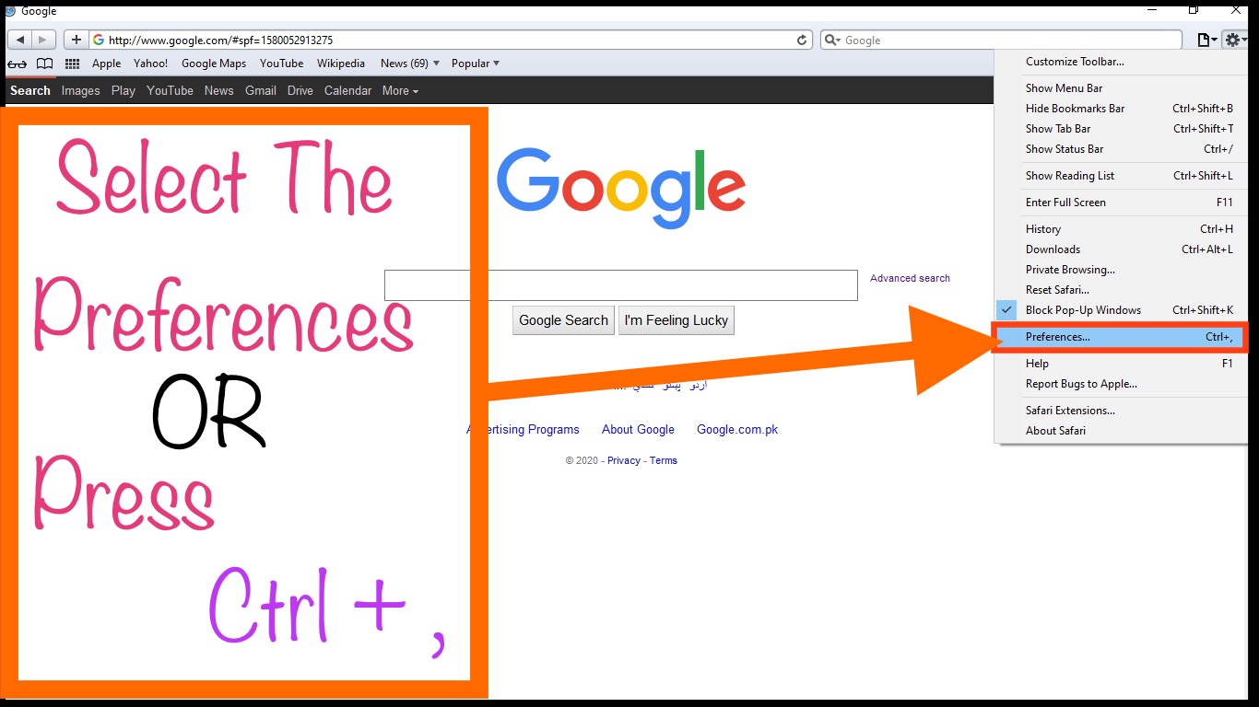Open the Google Maps bookmark
Viewport: 1259px width, 707px height.
point(214,64)
